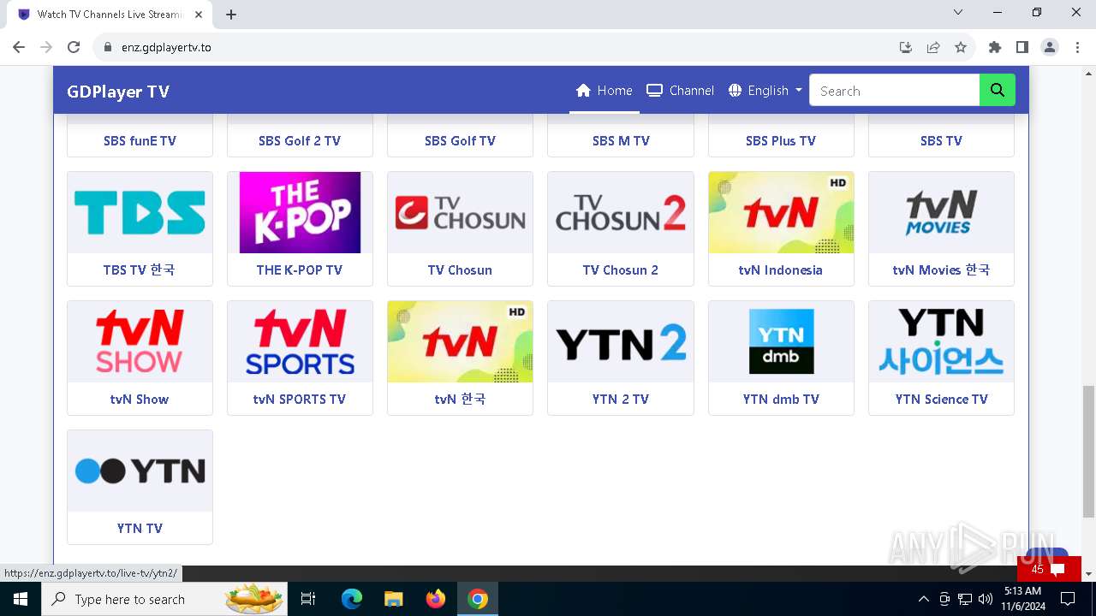Reload the page with refresh icon
The width and height of the screenshot is (1096, 616).
pos(74,47)
